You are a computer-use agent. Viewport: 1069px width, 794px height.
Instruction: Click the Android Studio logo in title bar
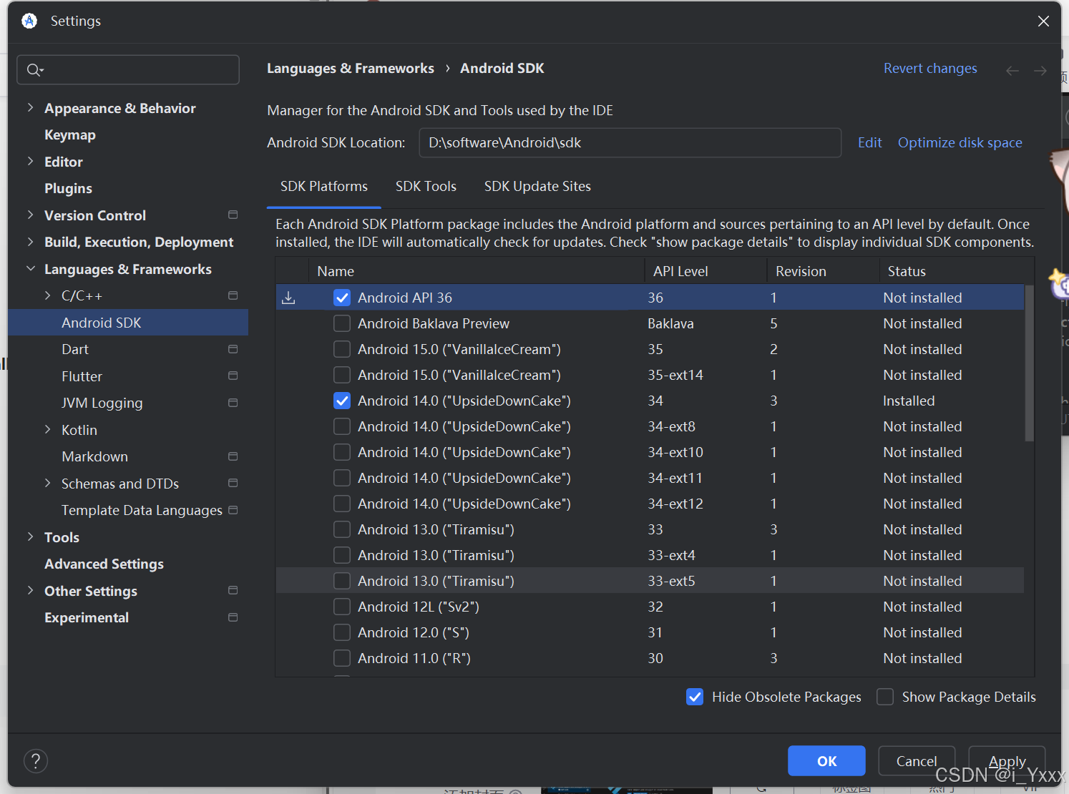pos(29,21)
